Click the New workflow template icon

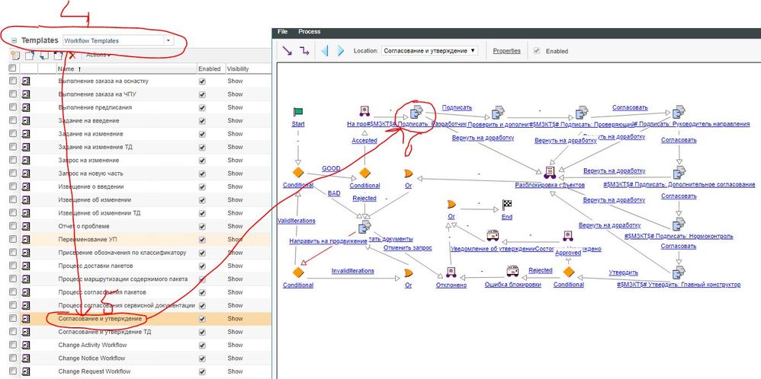[14, 56]
